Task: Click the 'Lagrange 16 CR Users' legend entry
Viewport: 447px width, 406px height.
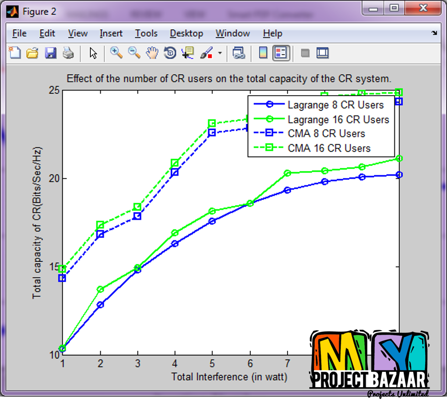Action: coord(338,119)
